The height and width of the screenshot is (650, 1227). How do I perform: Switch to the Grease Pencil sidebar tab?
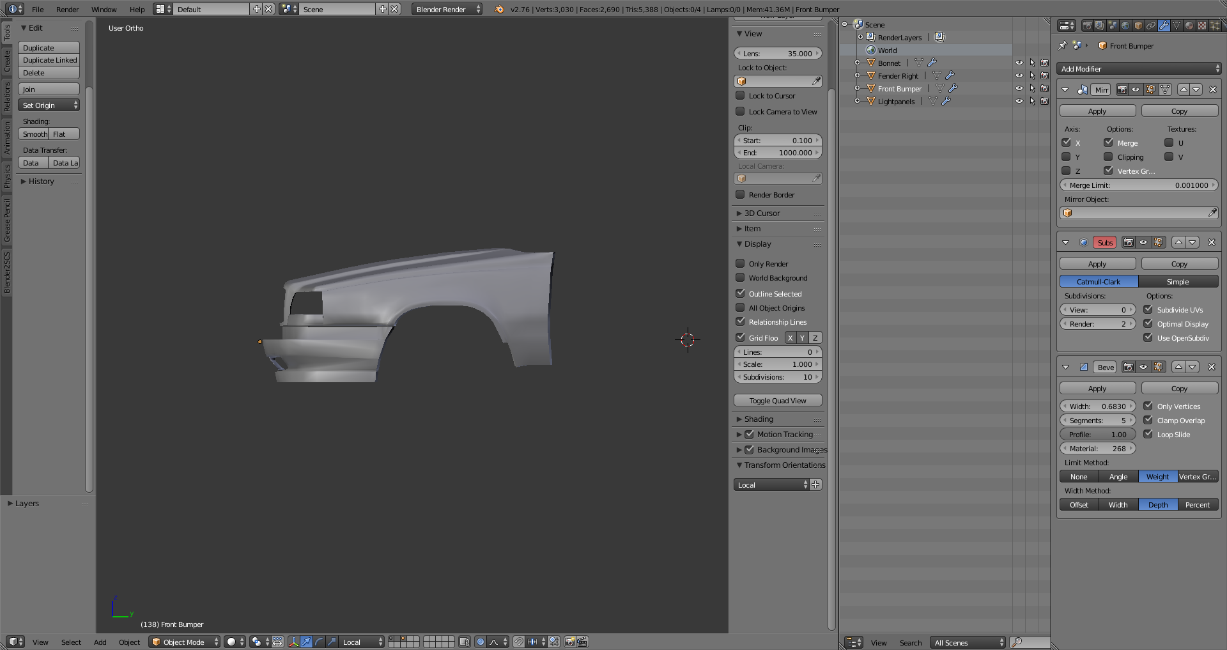pos(7,221)
